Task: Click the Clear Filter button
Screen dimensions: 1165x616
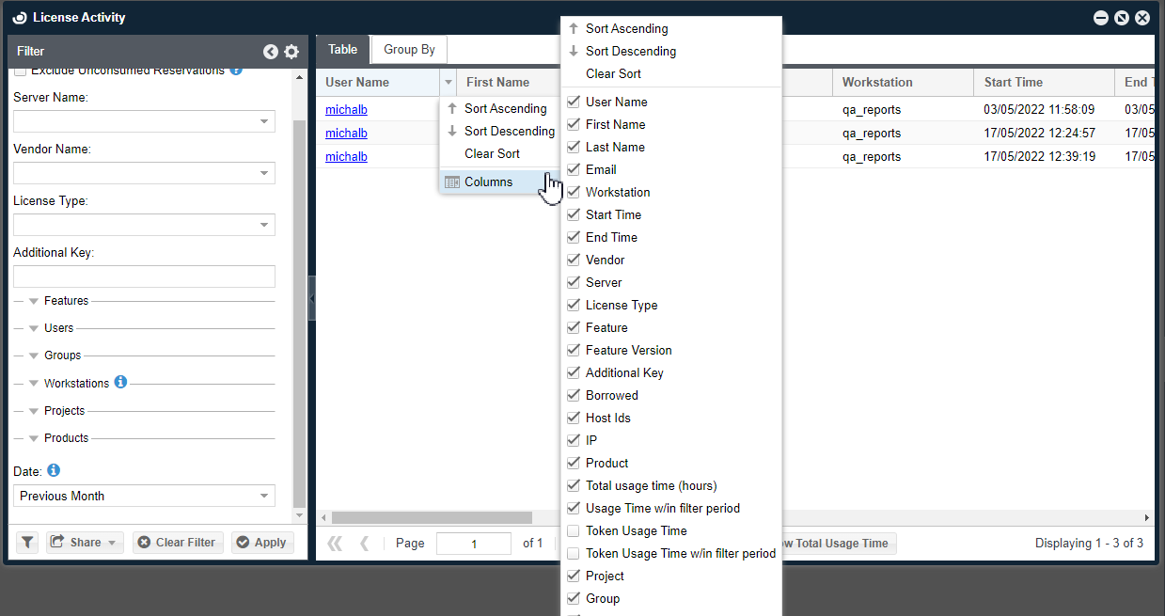Action: click(178, 543)
